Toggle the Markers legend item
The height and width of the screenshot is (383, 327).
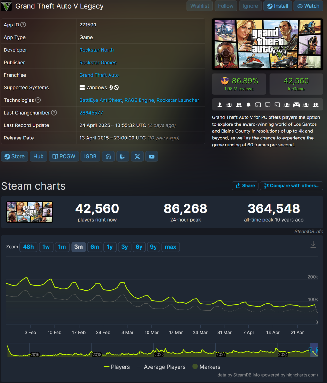point(206,367)
